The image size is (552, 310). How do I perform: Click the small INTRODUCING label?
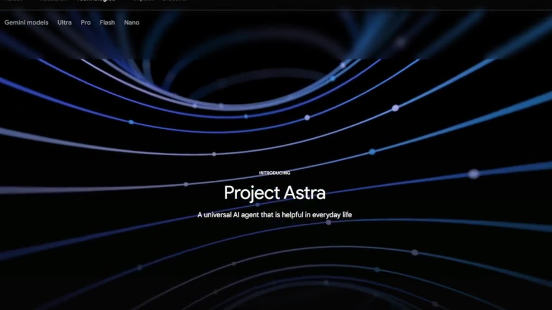[275, 173]
